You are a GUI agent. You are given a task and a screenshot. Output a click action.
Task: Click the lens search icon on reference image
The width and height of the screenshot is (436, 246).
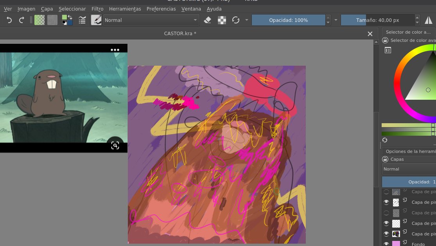point(115,145)
